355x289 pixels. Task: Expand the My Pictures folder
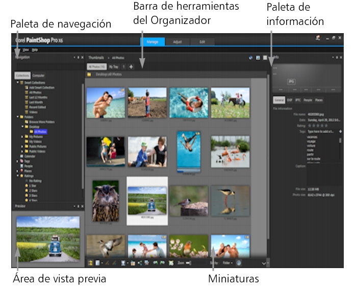pos(22,137)
